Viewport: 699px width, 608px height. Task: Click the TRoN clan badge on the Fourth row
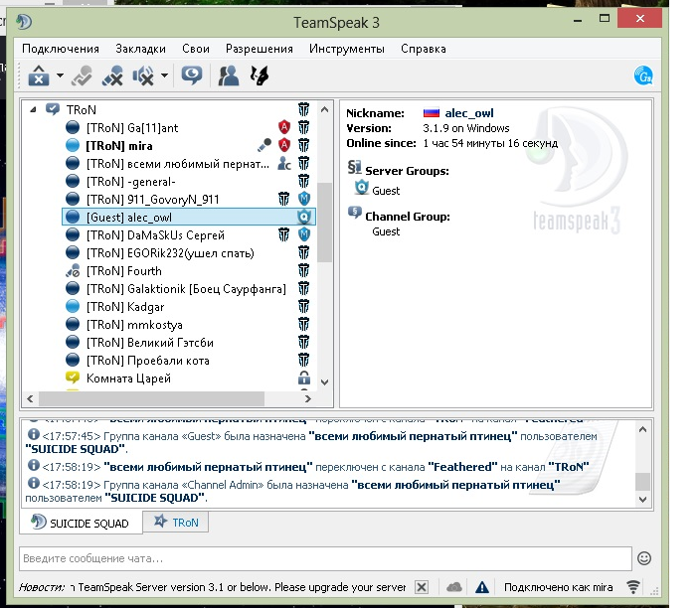coord(304,270)
